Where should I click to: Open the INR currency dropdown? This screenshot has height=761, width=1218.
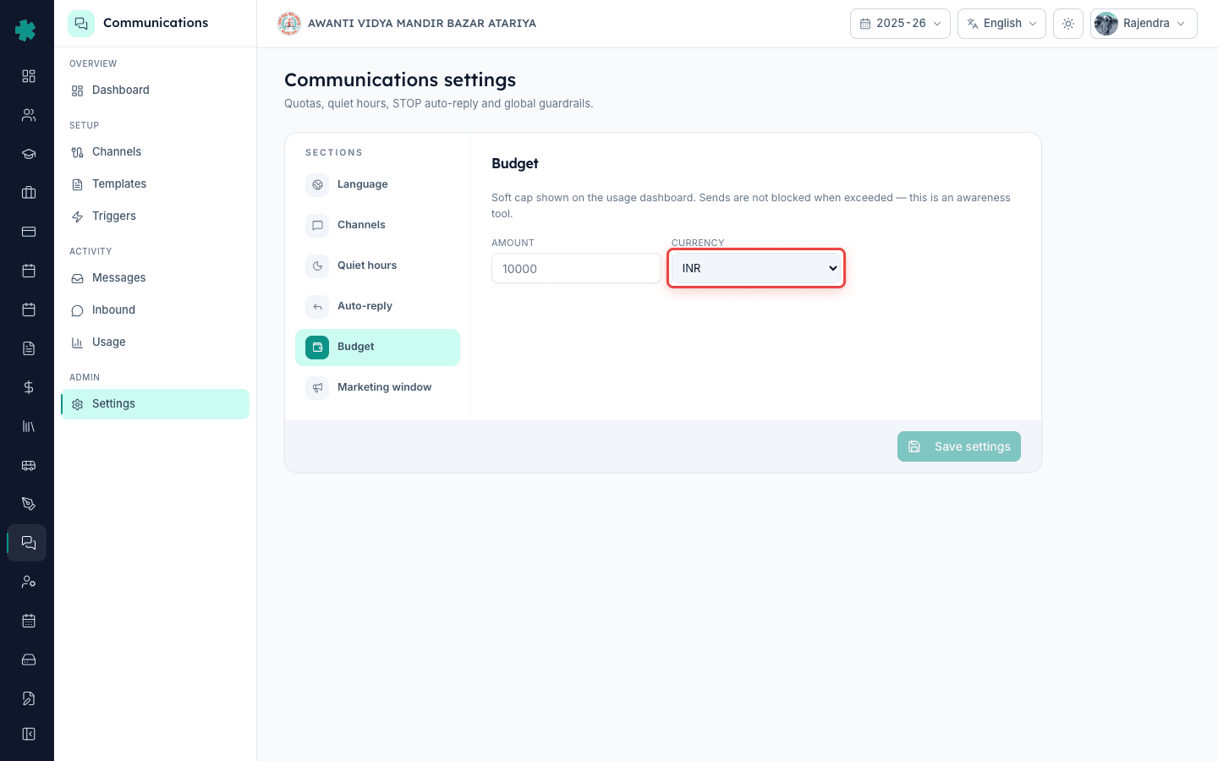pos(756,268)
